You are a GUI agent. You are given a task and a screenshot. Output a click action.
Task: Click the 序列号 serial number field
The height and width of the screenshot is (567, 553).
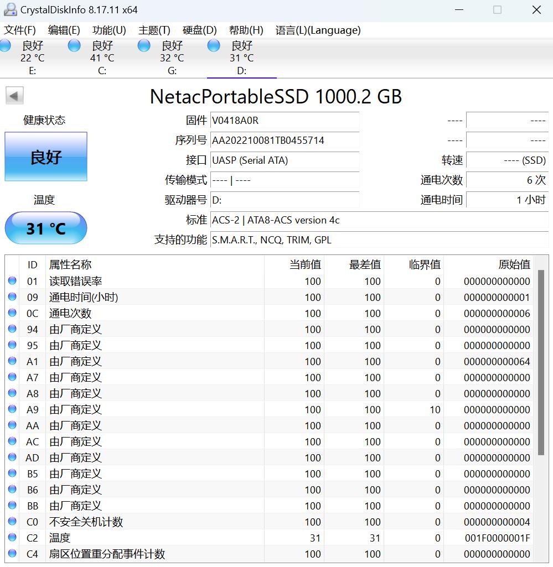pos(285,141)
